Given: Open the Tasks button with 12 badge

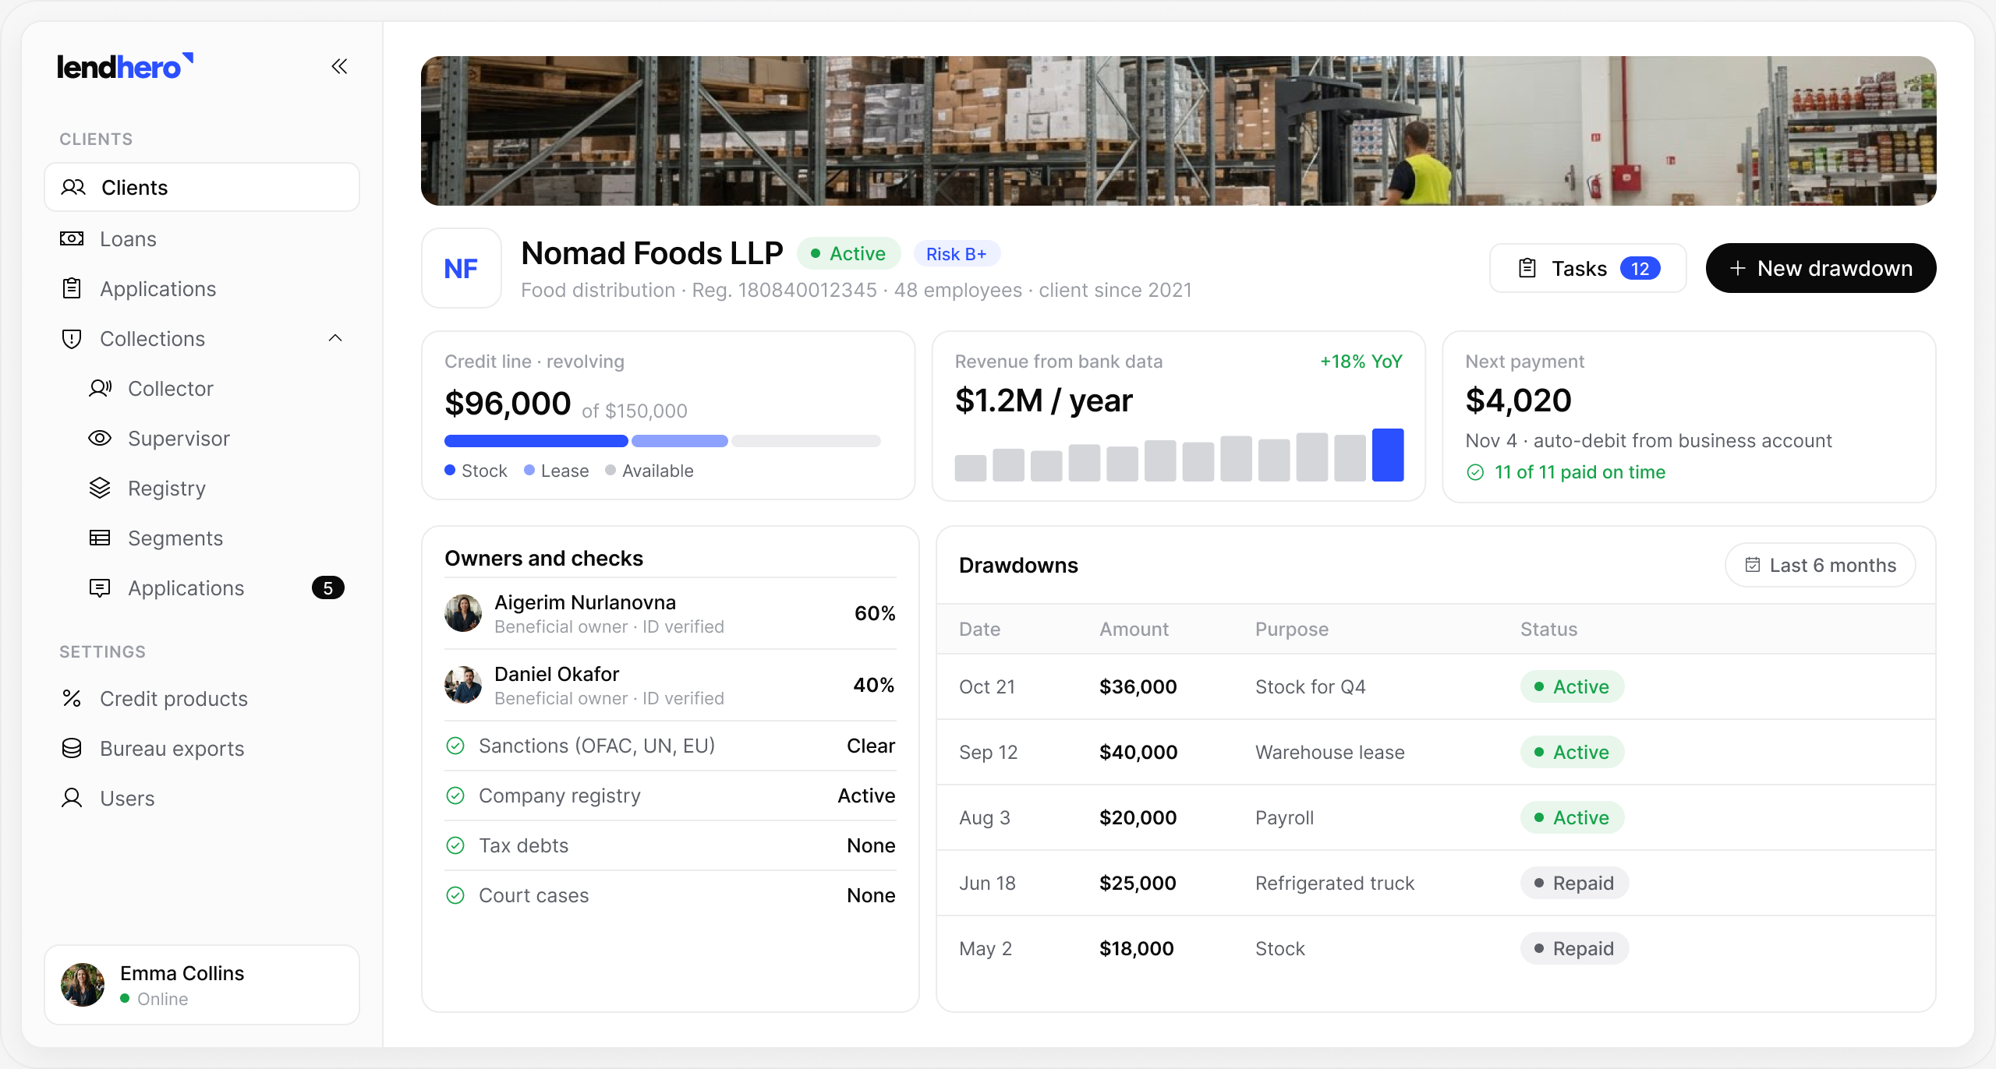Looking at the screenshot, I should click(1587, 268).
